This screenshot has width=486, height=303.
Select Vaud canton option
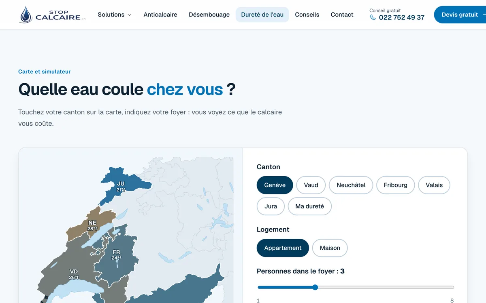point(311,185)
